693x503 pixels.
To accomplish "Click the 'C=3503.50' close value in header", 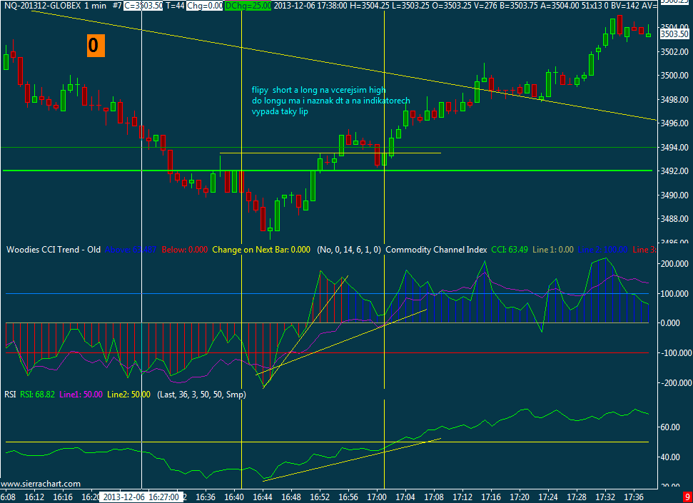I will (143, 5).
